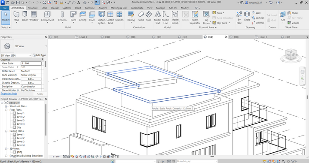
Task: Click the Detail Level value Medium
Action: point(31,71)
